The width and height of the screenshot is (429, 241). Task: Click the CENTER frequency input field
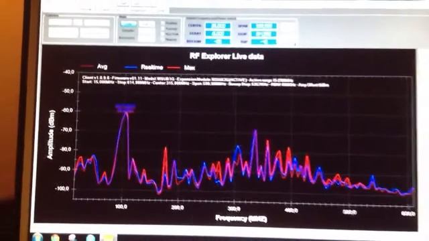(218, 25)
